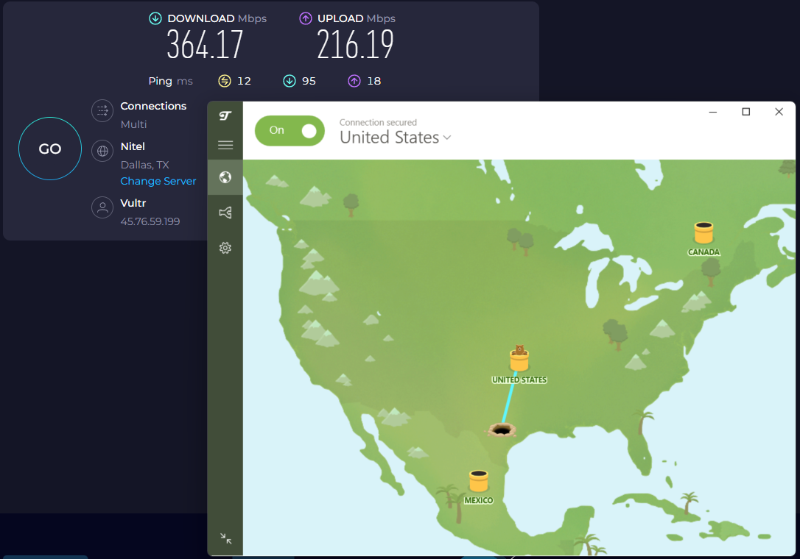Click Change Server link in Speedtest
Screen dimensions: 800x559
point(158,181)
